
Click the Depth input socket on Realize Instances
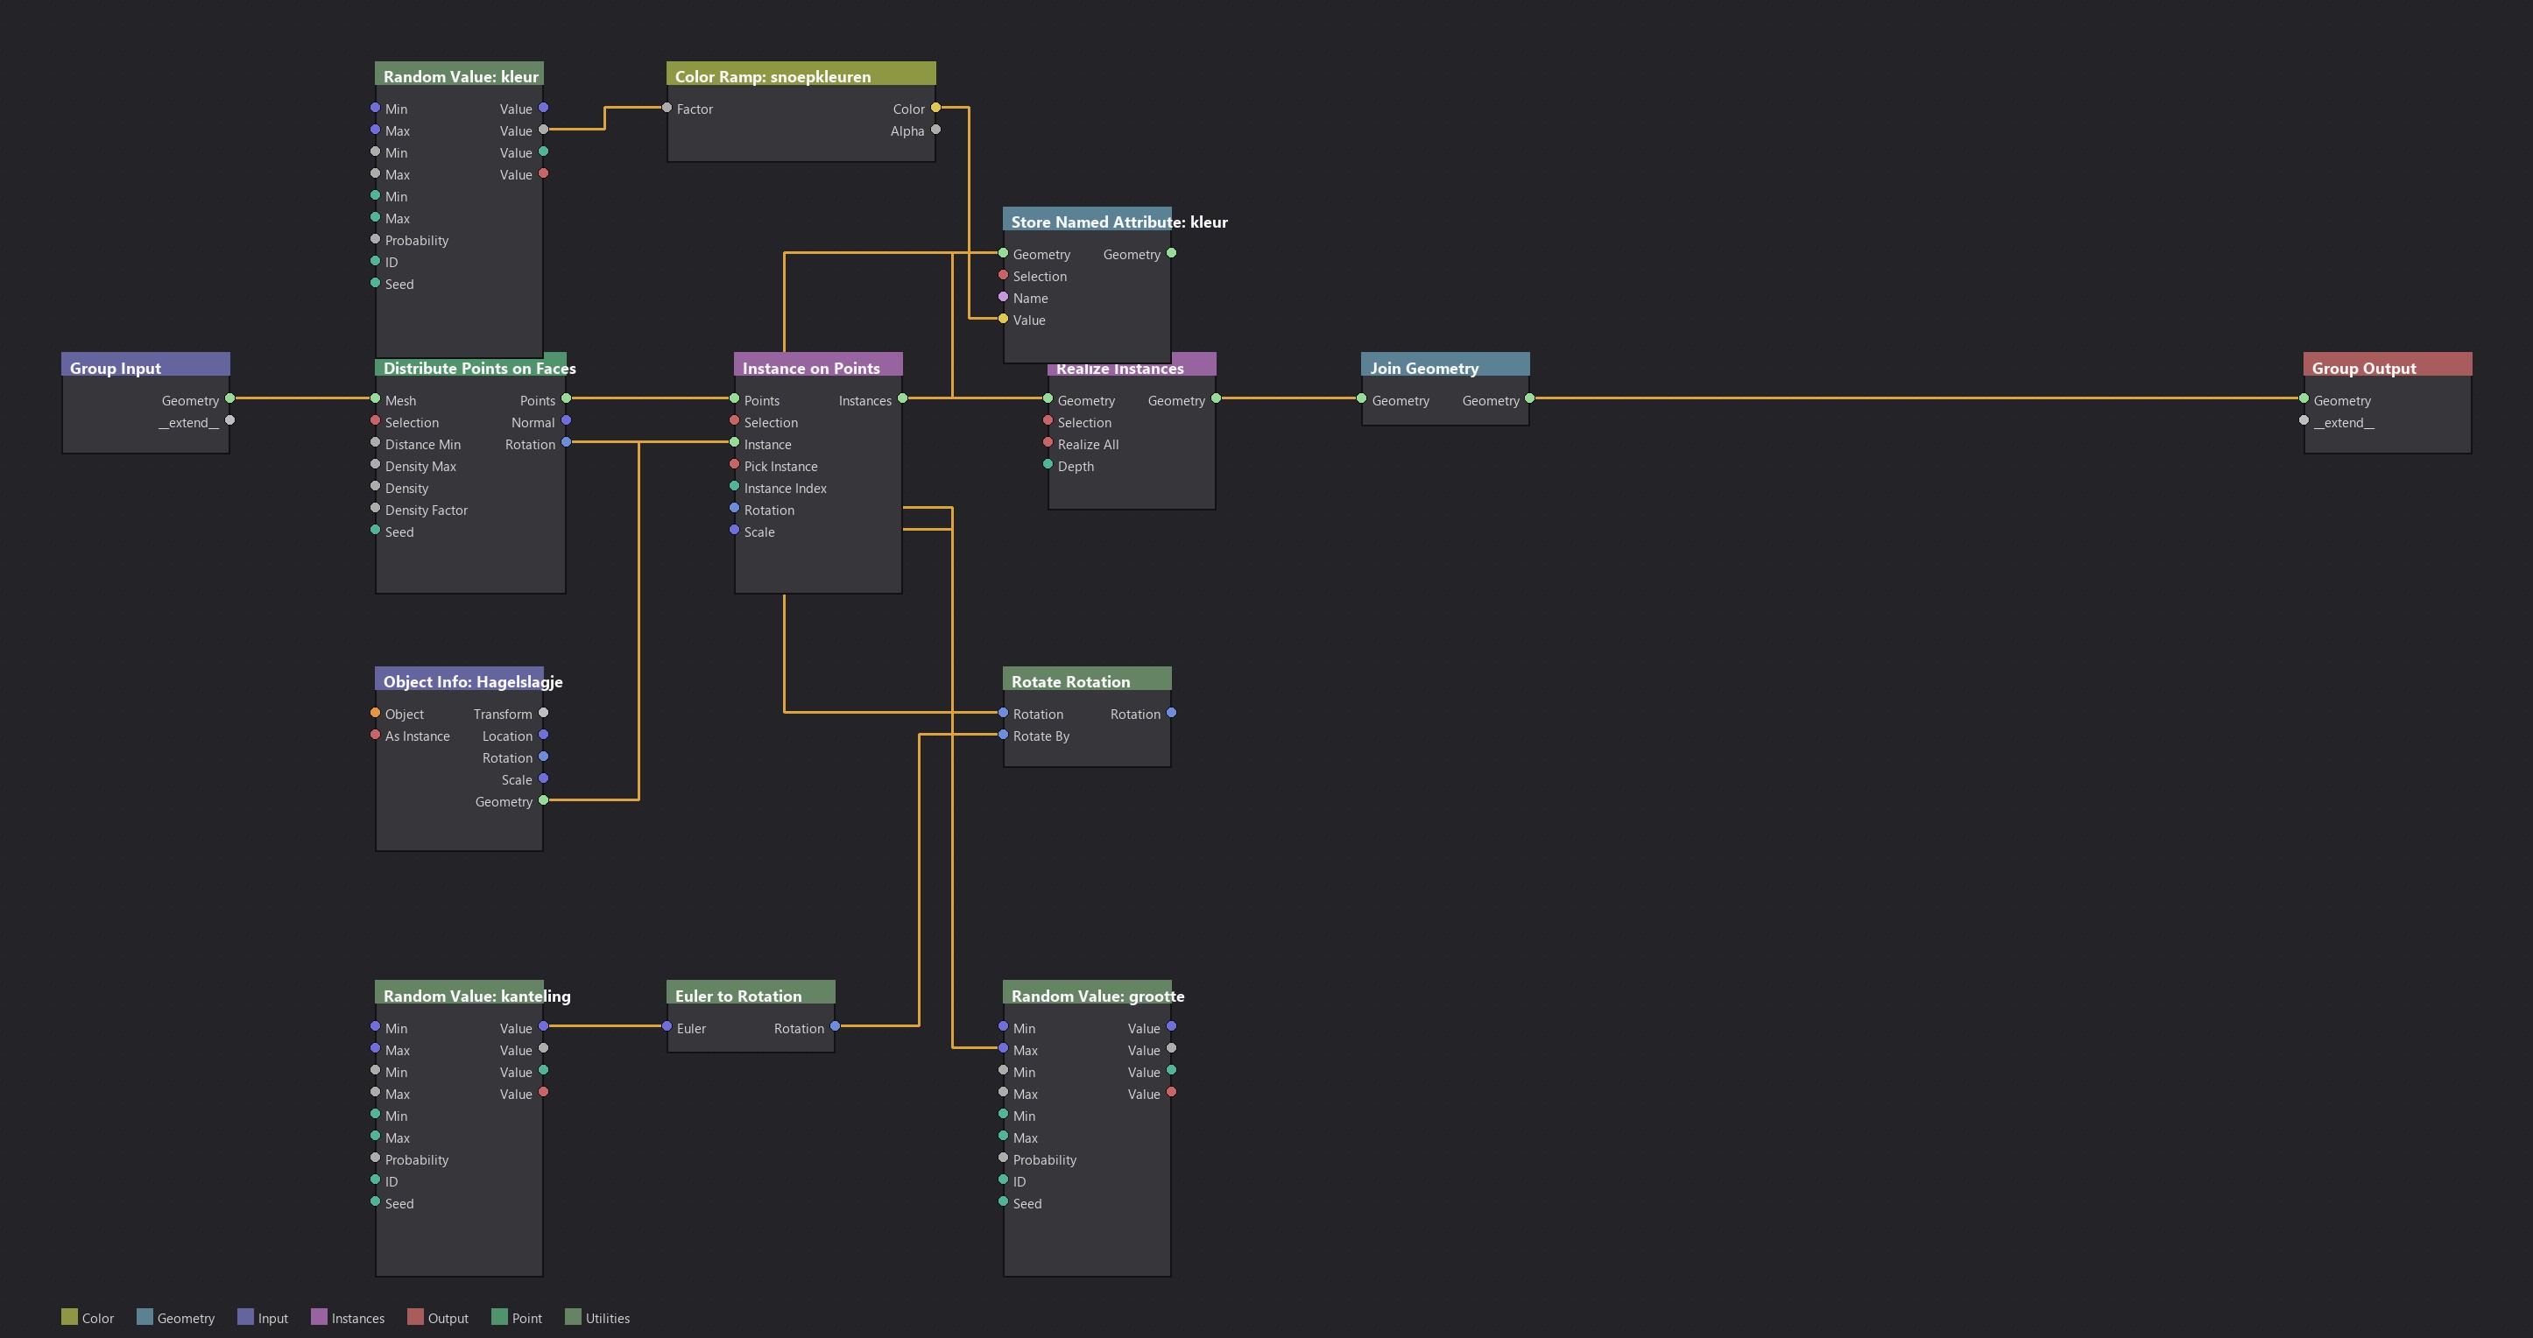pos(1048,465)
